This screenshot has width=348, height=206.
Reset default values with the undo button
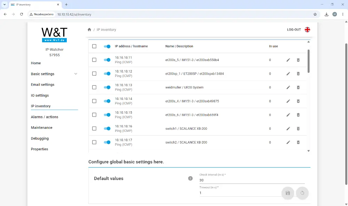(x=302, y=193)
